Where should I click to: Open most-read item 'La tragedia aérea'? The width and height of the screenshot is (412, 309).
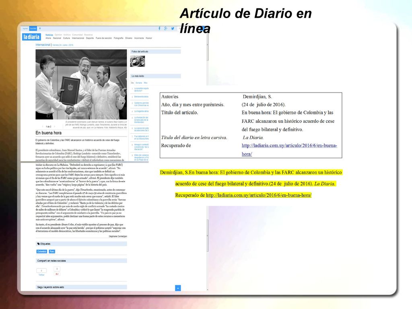[141, 111]
